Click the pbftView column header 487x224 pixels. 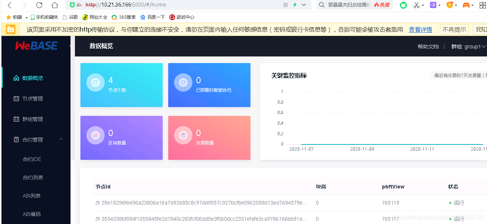pos(393,187)
